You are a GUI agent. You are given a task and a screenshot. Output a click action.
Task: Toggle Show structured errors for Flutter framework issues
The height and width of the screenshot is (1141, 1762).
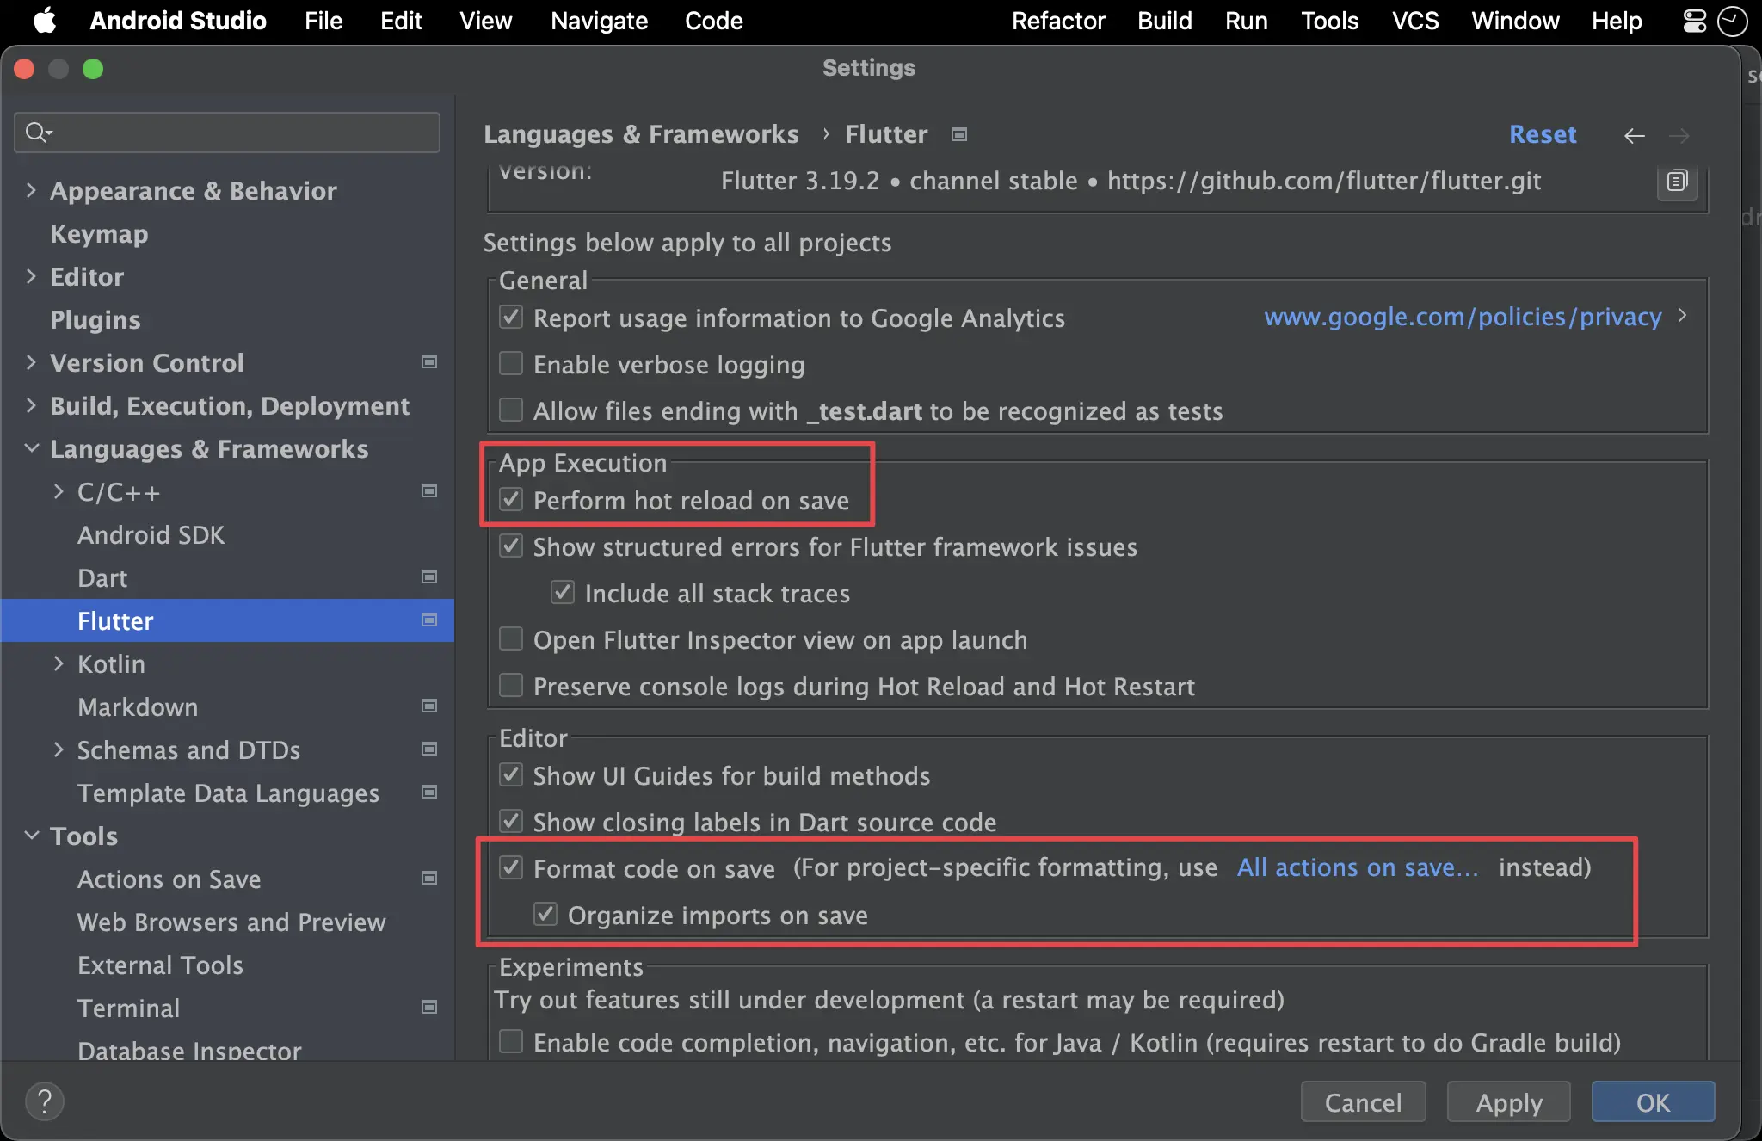click(x=511, y=546)
